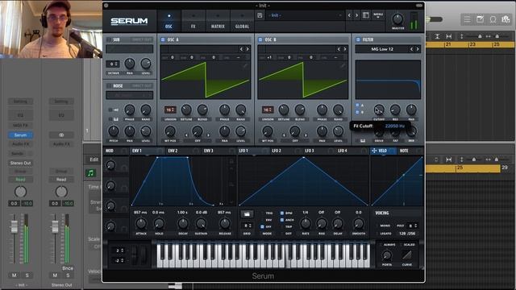Toggle the OSC B enable switch
Screen dimensions: 516x290
tap(260, 39)
